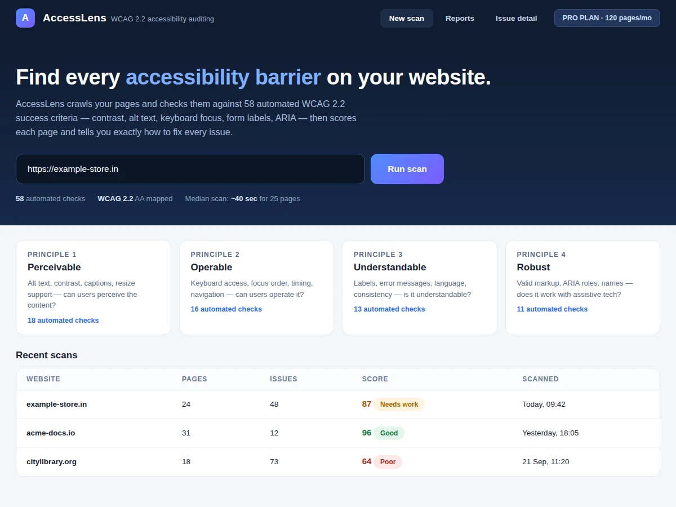Click the AccessLens brand name
Viewport: 676px width, 507px height.
click(x=74, y=18)
